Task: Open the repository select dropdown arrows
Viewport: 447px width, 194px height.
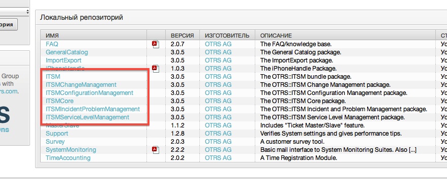Action: tap(27, 12)
